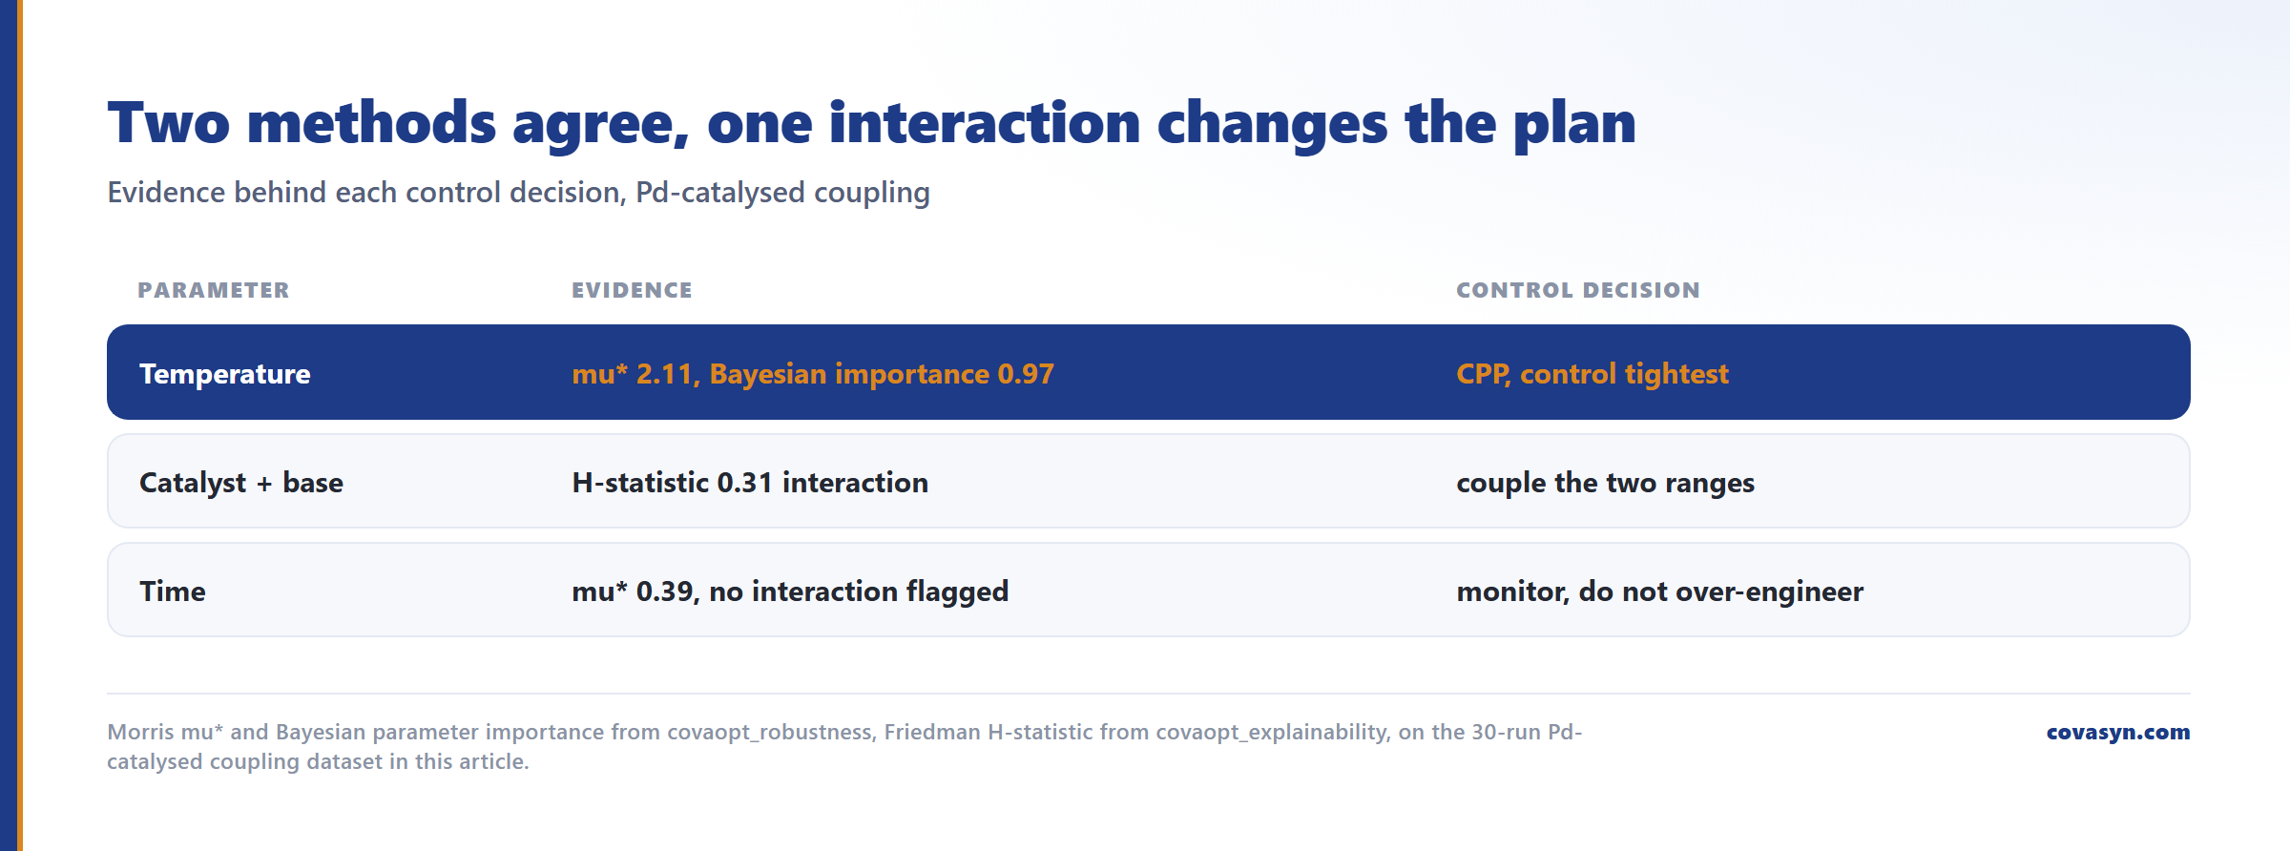Click the EVIDENCE column header
This screenshot has height=851, width=2290.
click(x=632, y=290)
